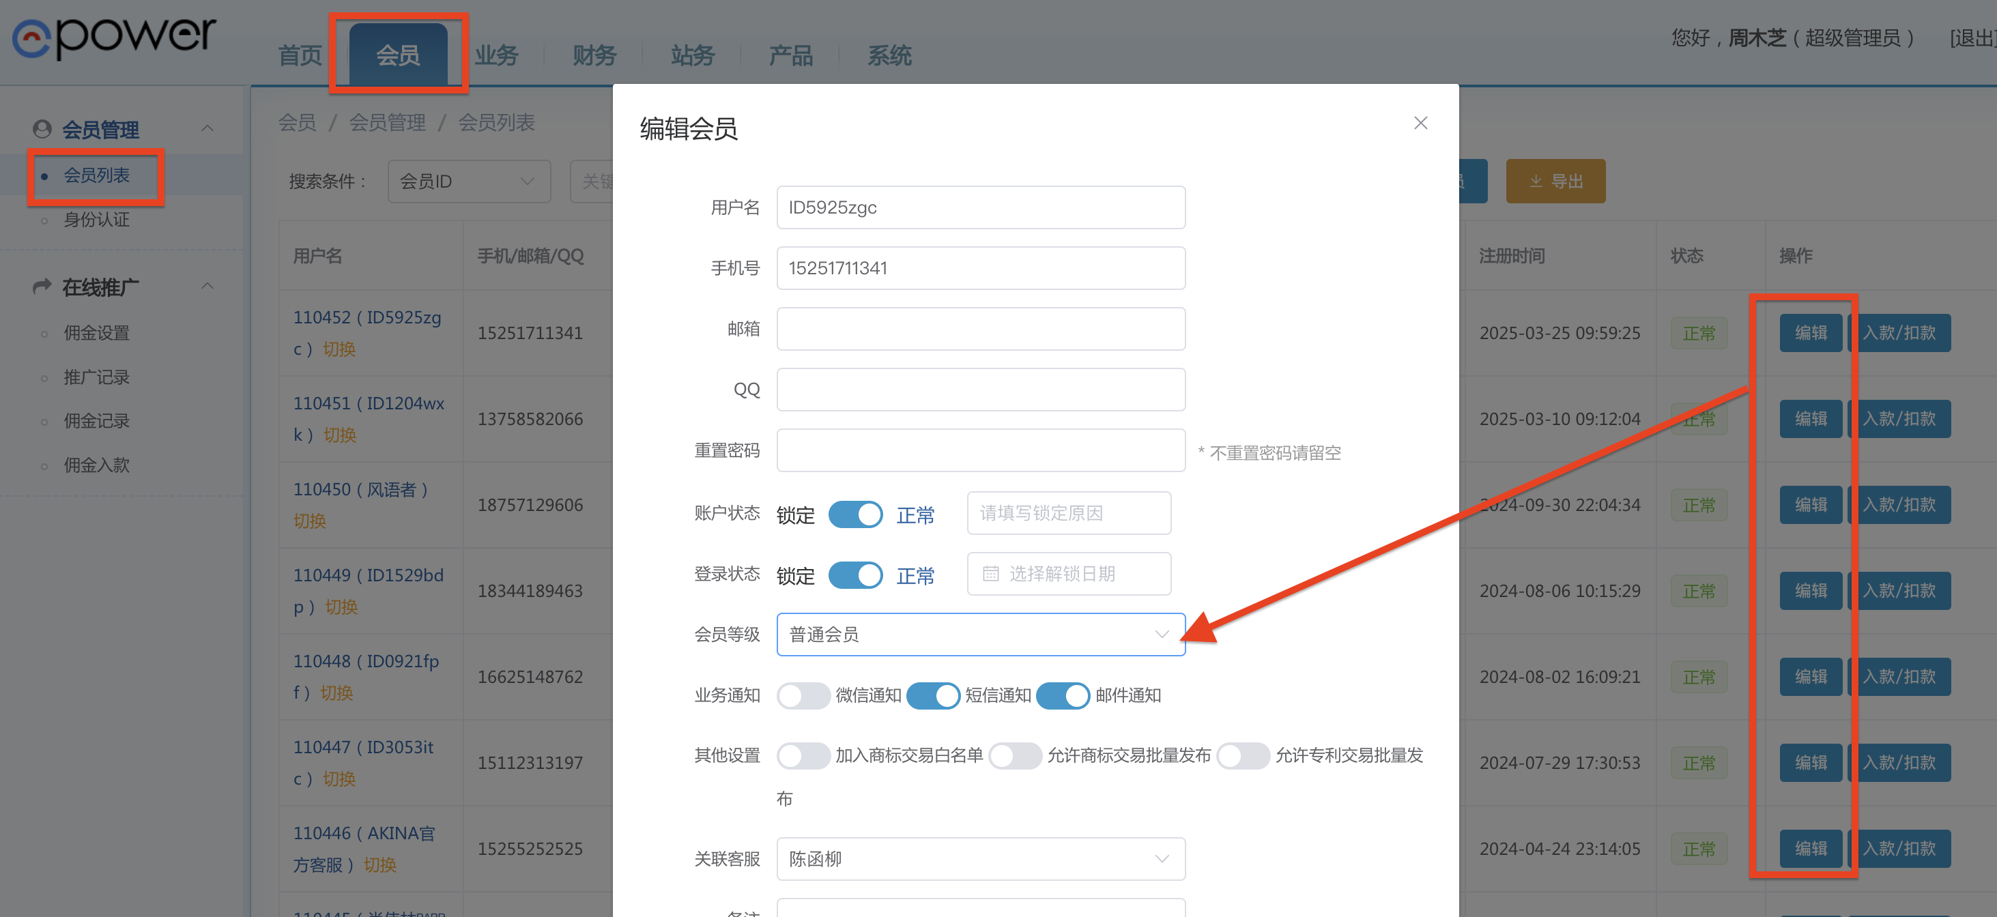Open 站务 top navigation tab

click(x=693, y=55)
